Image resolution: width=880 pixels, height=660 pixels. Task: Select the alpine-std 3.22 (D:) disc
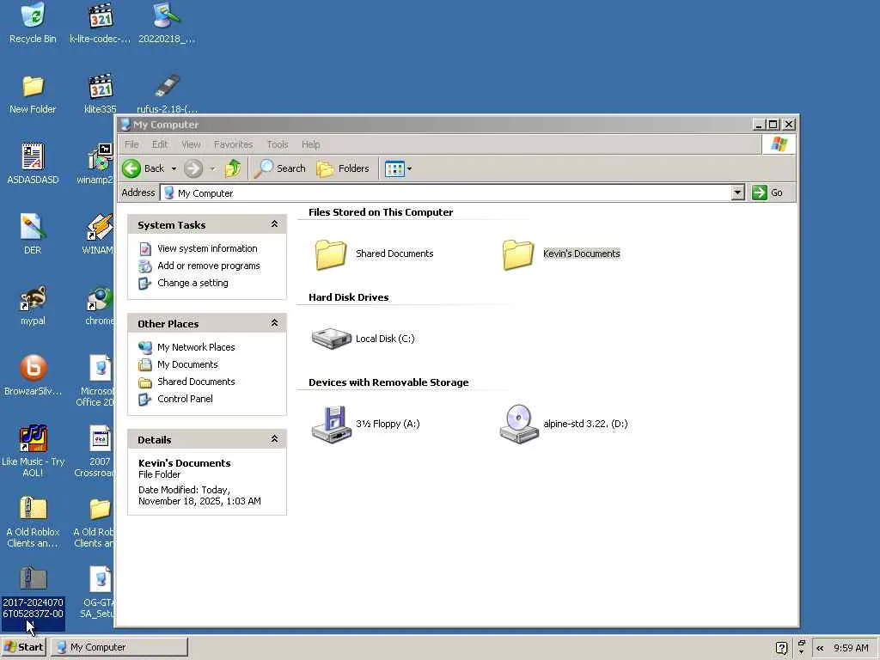point(518,425)
